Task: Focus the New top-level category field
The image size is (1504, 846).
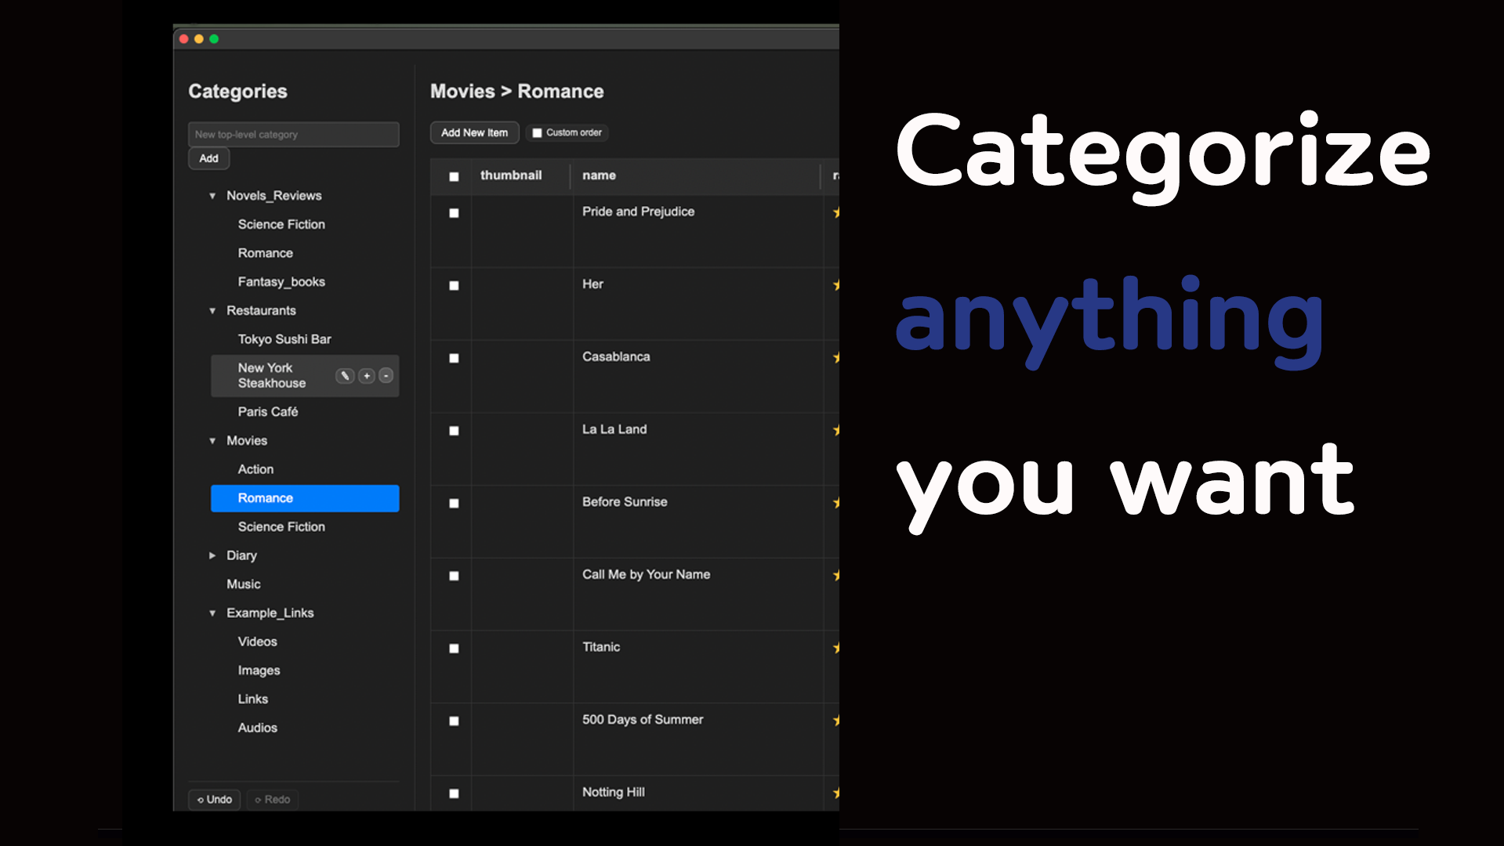Action: [293, 135]
